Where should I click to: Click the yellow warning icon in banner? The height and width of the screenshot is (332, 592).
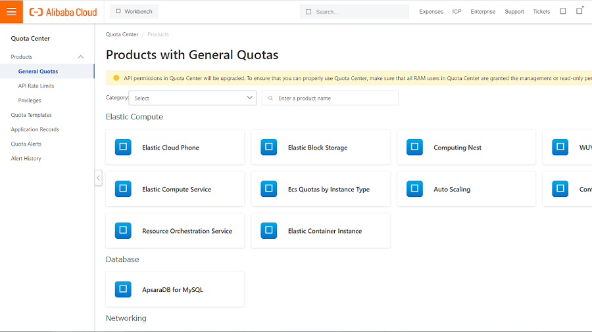click(x=116, y=78)
